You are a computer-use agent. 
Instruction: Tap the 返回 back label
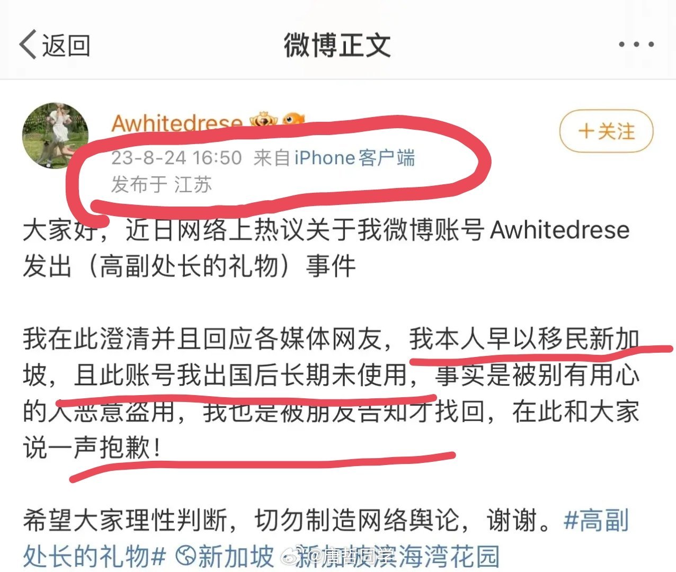point(66,45)
